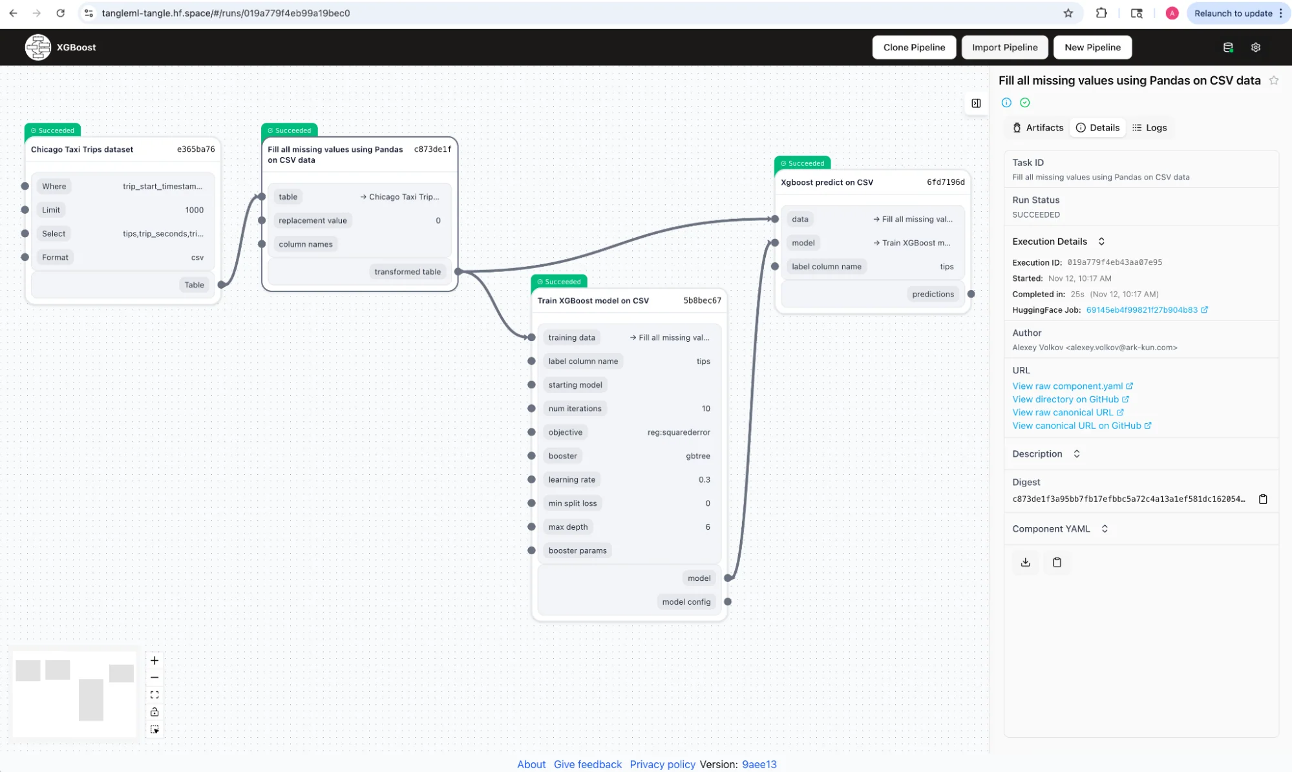The height and width of the screenshot is (772, 1292).
Task: Copy the digest to the clipboard
Action: pos(1263,499)
